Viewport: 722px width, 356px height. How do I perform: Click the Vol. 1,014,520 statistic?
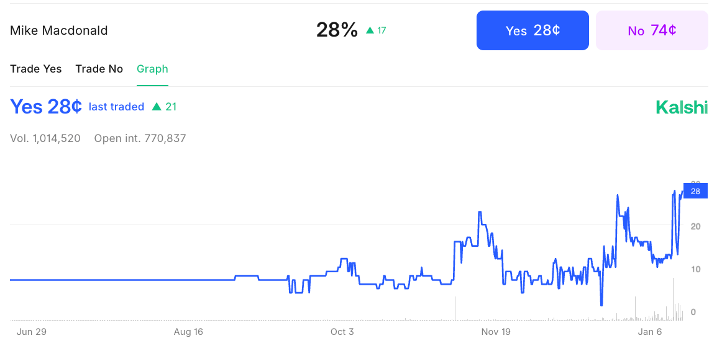[45, 138]
